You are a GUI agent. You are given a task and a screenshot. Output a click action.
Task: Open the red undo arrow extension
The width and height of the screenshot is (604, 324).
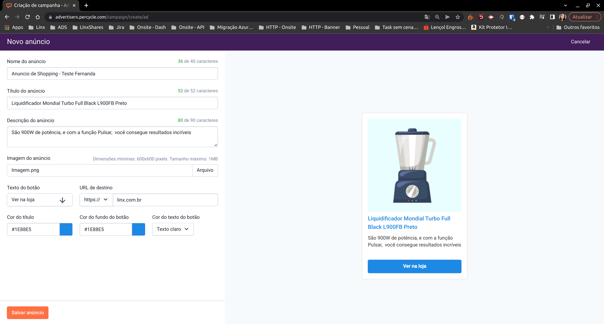coord(481,17)
